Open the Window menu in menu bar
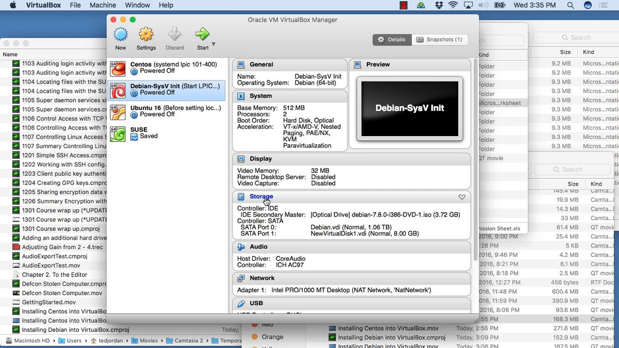Screen dimensions: 619x348 pyautogui.click(x=137, y=5)
